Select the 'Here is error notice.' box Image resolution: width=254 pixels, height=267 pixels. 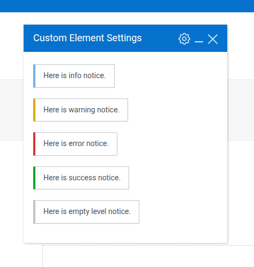[x=75, y=144]
